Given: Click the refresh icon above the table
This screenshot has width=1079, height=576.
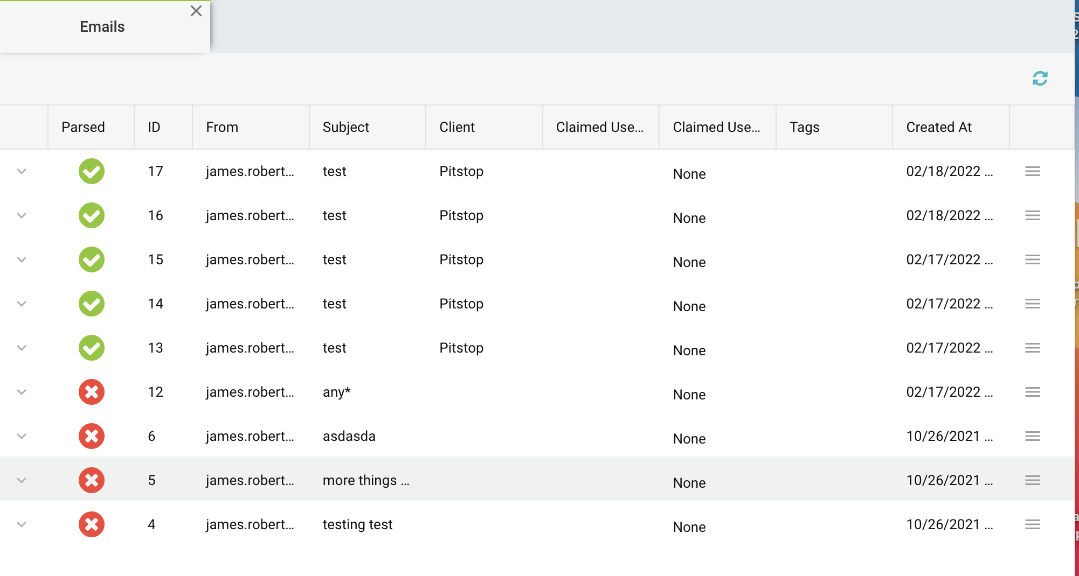Looking at the screenshot, I should point(1040,79).
